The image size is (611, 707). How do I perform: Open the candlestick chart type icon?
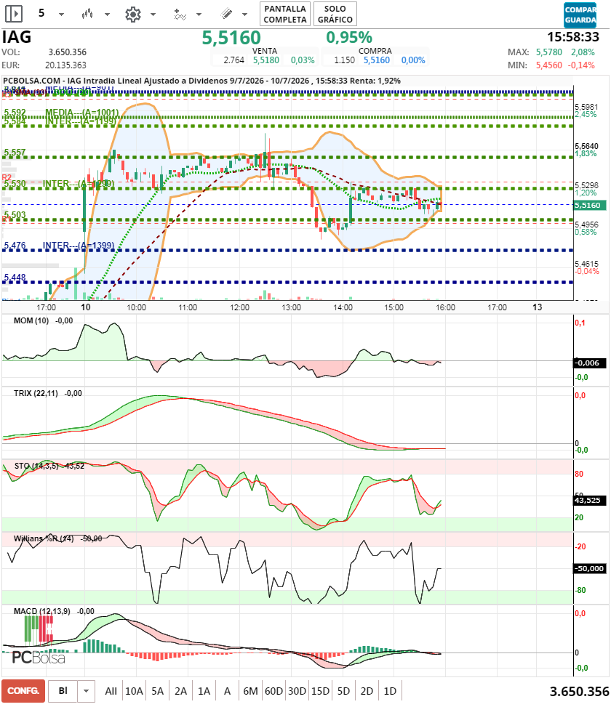87,14
